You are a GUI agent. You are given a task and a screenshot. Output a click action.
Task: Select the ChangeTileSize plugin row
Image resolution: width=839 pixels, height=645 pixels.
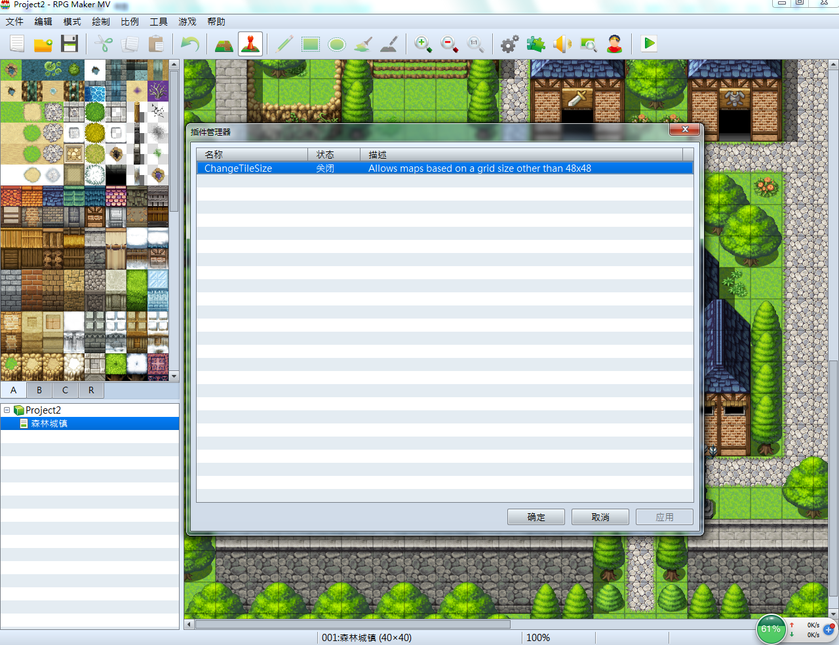(445, 168)
